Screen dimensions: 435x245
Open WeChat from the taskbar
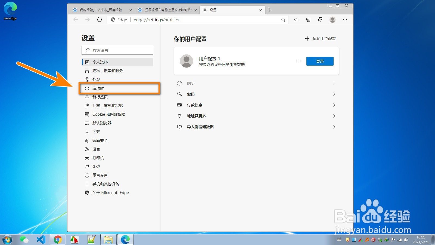pyautogui.click(x=24, y=240)
